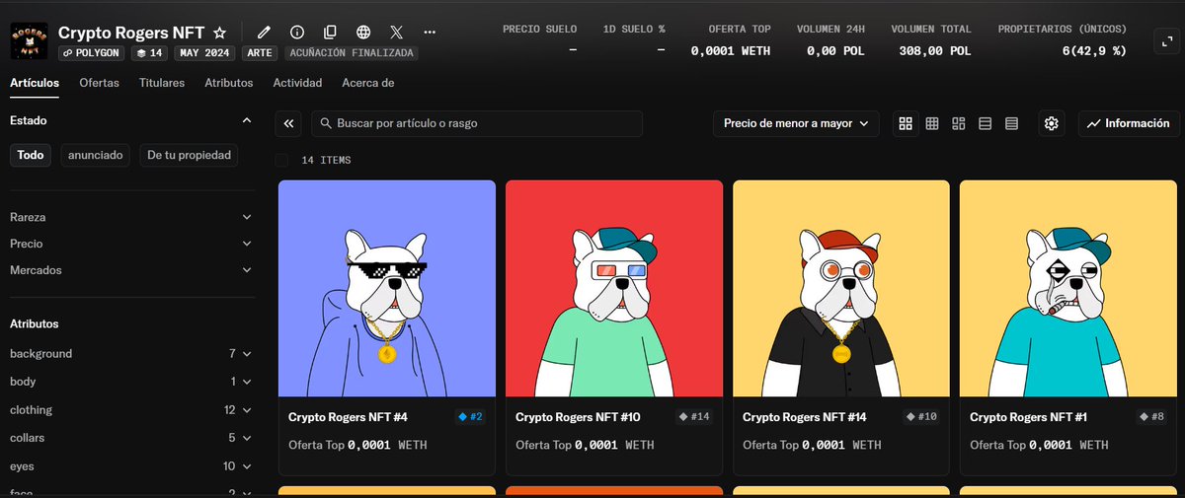Click the #14 rarity badge on NFT #10
1185x498 pixels.
click(694, 417)
